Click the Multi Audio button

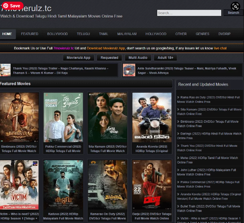pos(138,58)
